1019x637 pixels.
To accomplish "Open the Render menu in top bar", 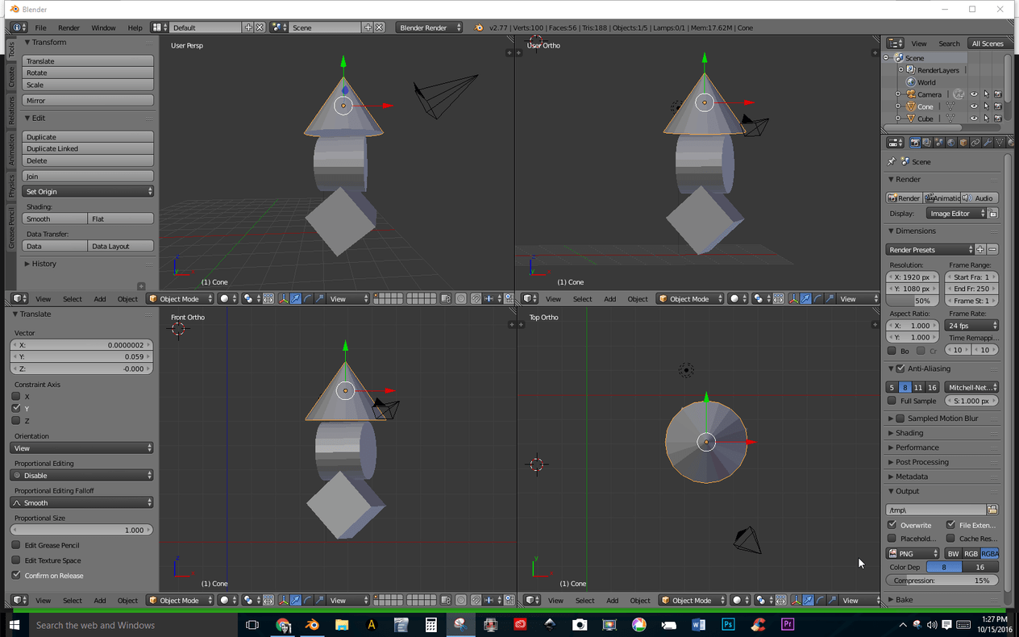I will tap(69, 27).
